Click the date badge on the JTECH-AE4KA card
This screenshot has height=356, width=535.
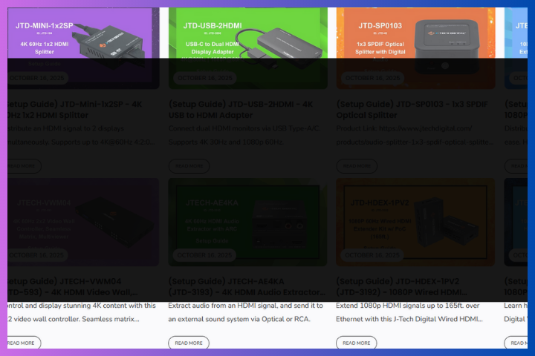point(203,255)
